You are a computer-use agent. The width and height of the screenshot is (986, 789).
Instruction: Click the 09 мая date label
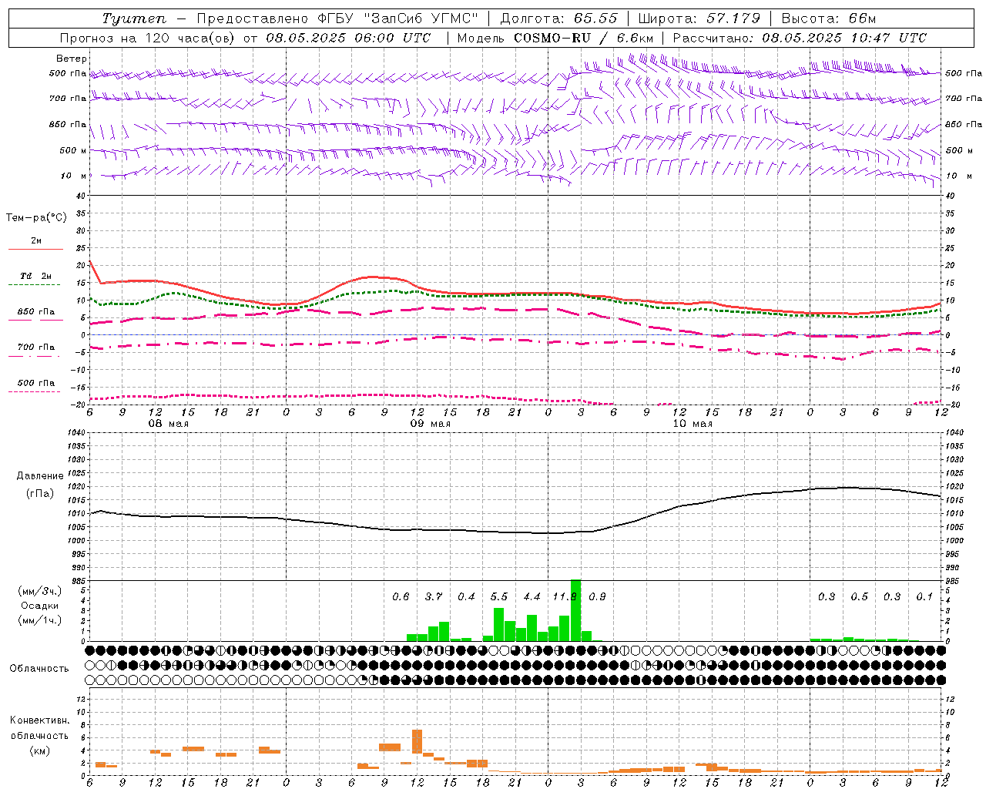click(x=430, y=424)
